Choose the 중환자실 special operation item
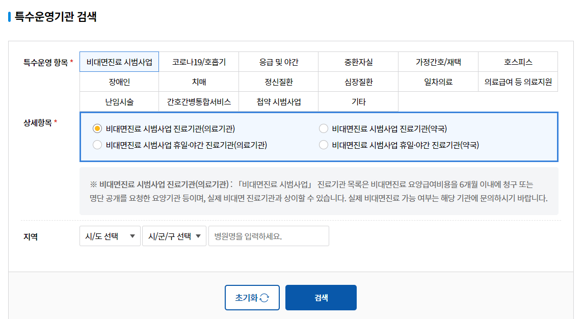Viewport: 584px width, 319px height. [x=358, y=62]
